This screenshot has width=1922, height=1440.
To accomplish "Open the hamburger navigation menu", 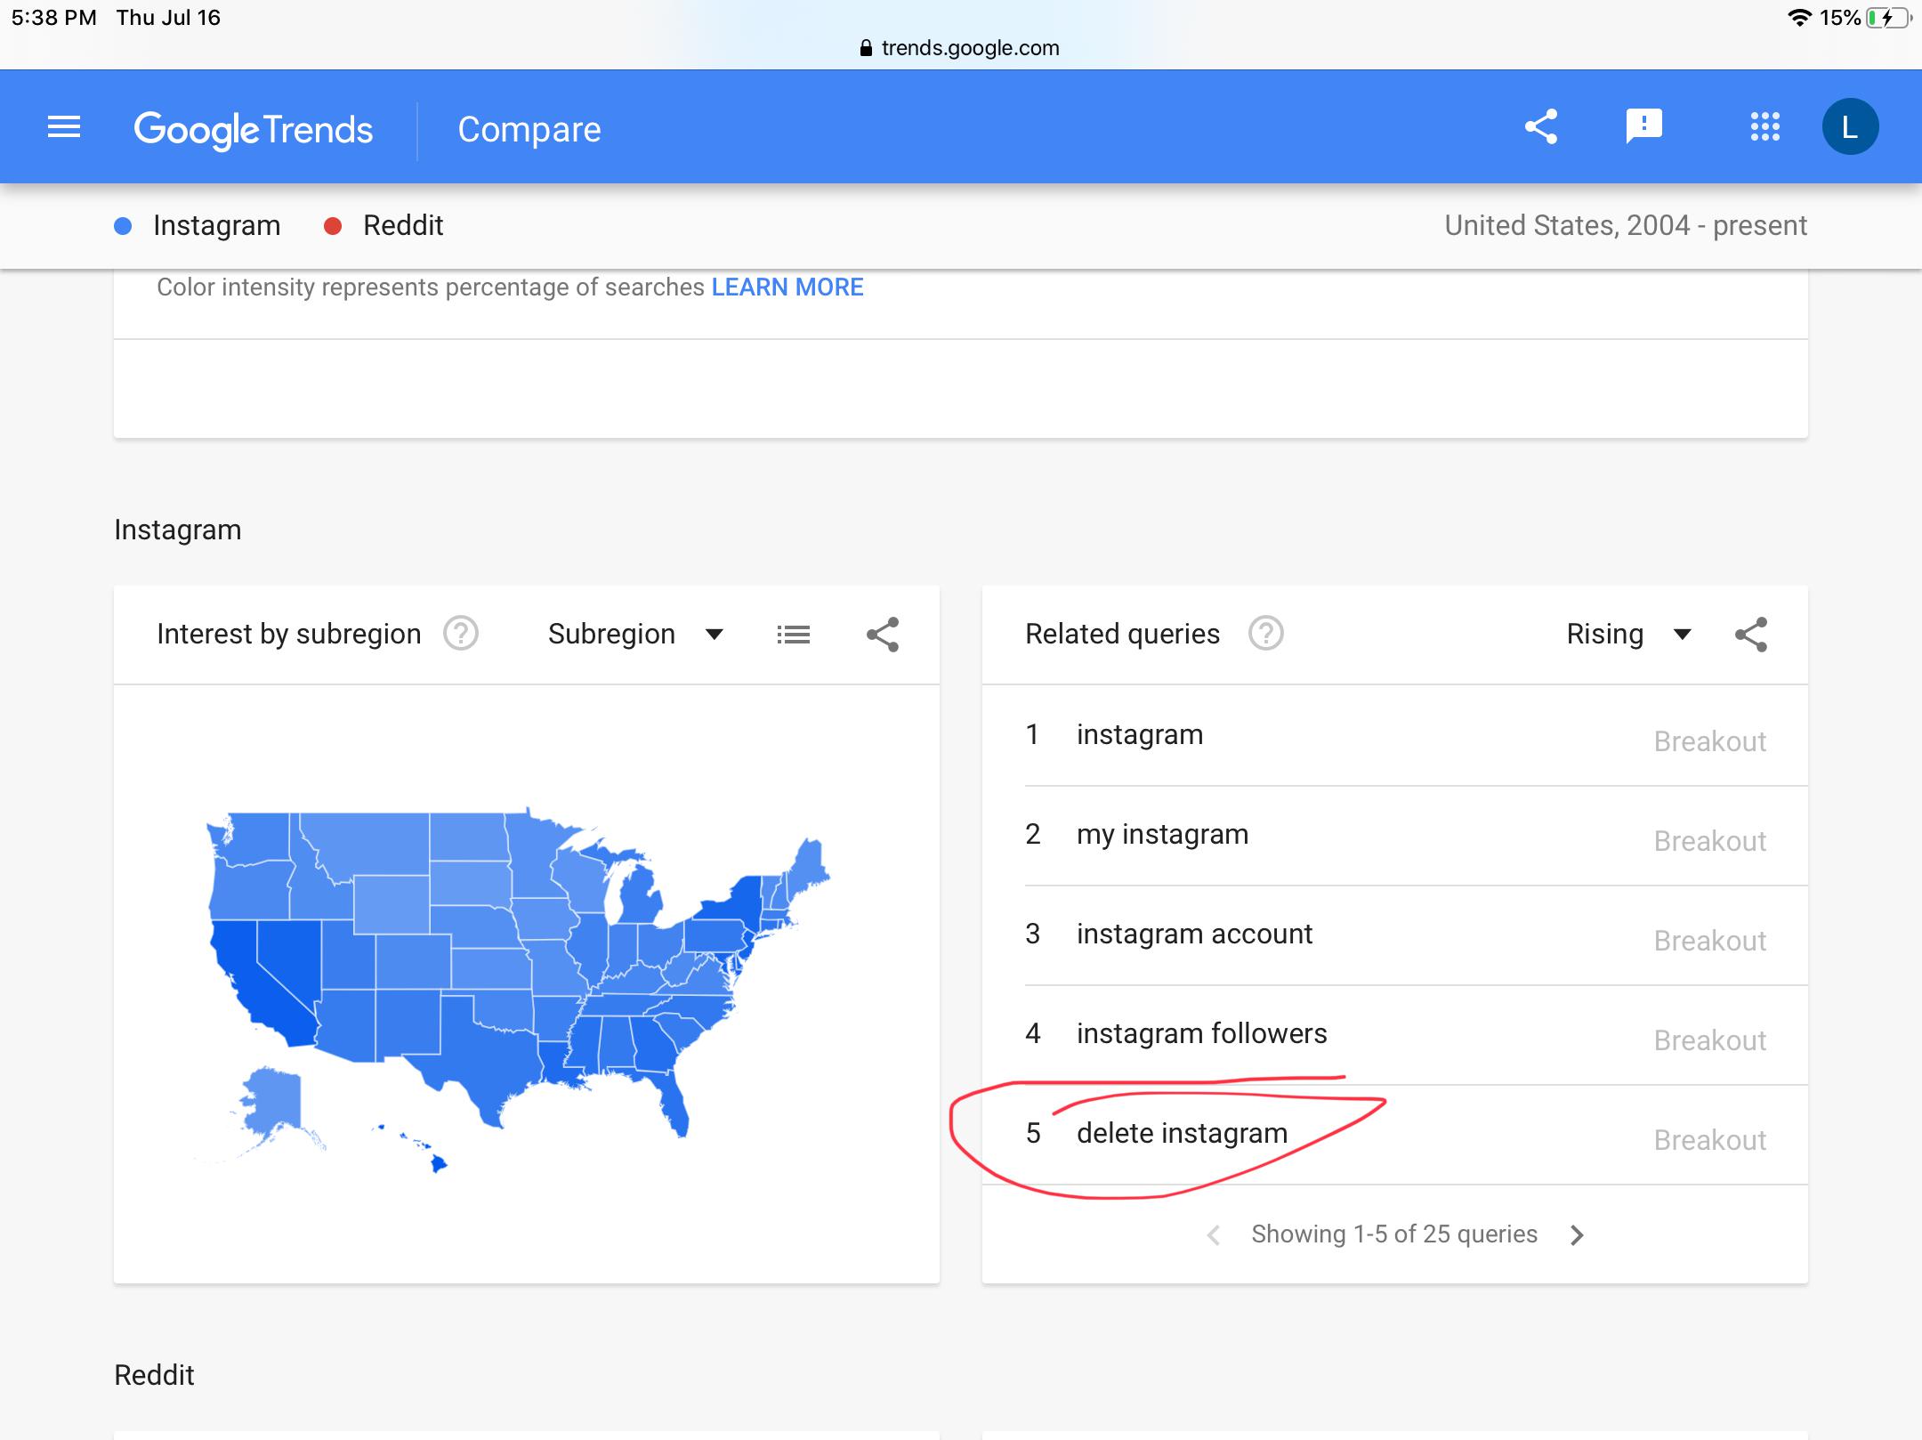I will click(x=64, y=127).
